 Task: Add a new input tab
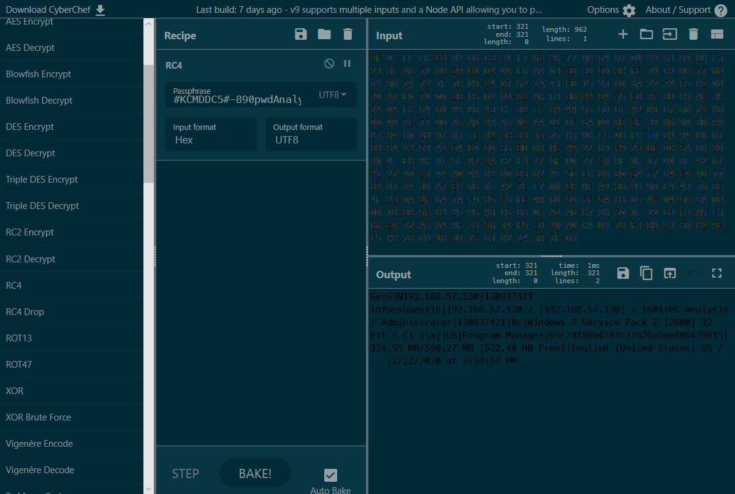point(623,34)
